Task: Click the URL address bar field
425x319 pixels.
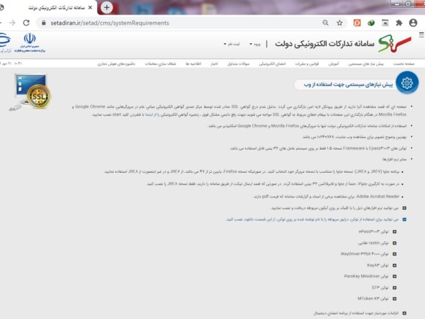Action: (x=173, y=22)
